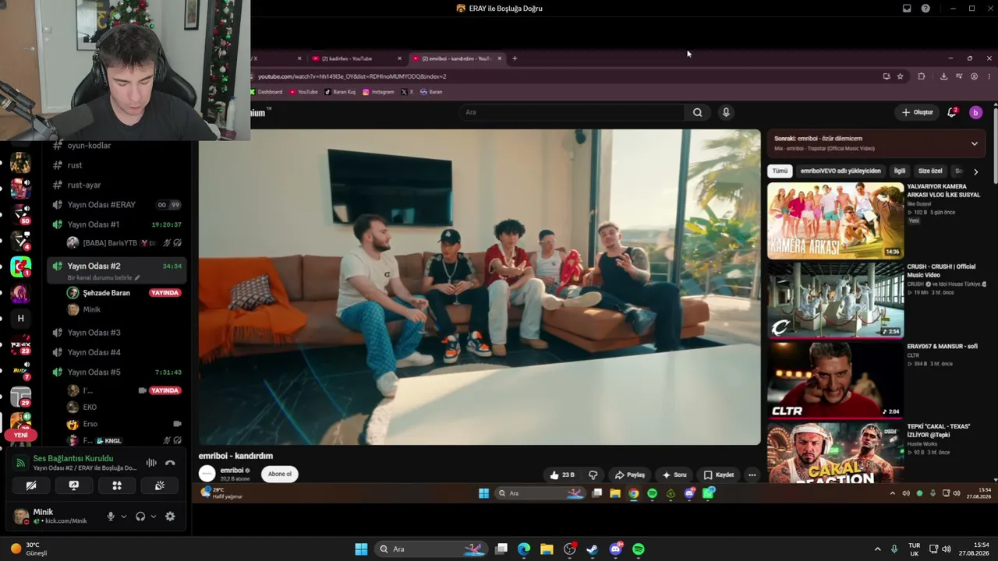This screenshot has height=561, width=998.
Task: Bookmark this page with the star icon
Action: 901,76
